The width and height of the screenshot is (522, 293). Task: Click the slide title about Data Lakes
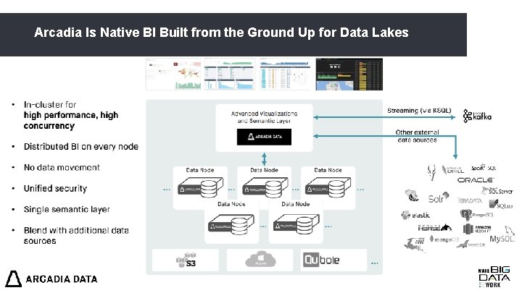(221, 33)
